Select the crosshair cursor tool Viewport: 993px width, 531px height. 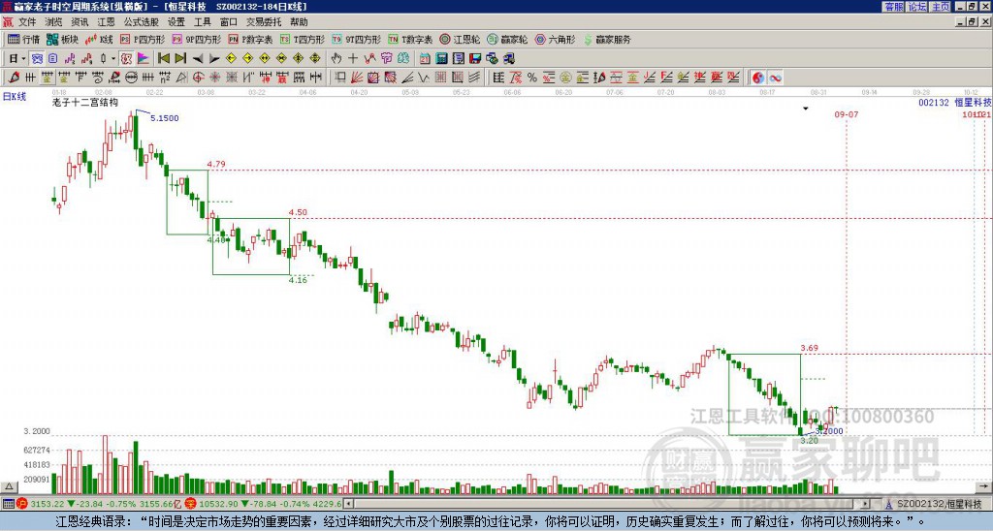353,58
